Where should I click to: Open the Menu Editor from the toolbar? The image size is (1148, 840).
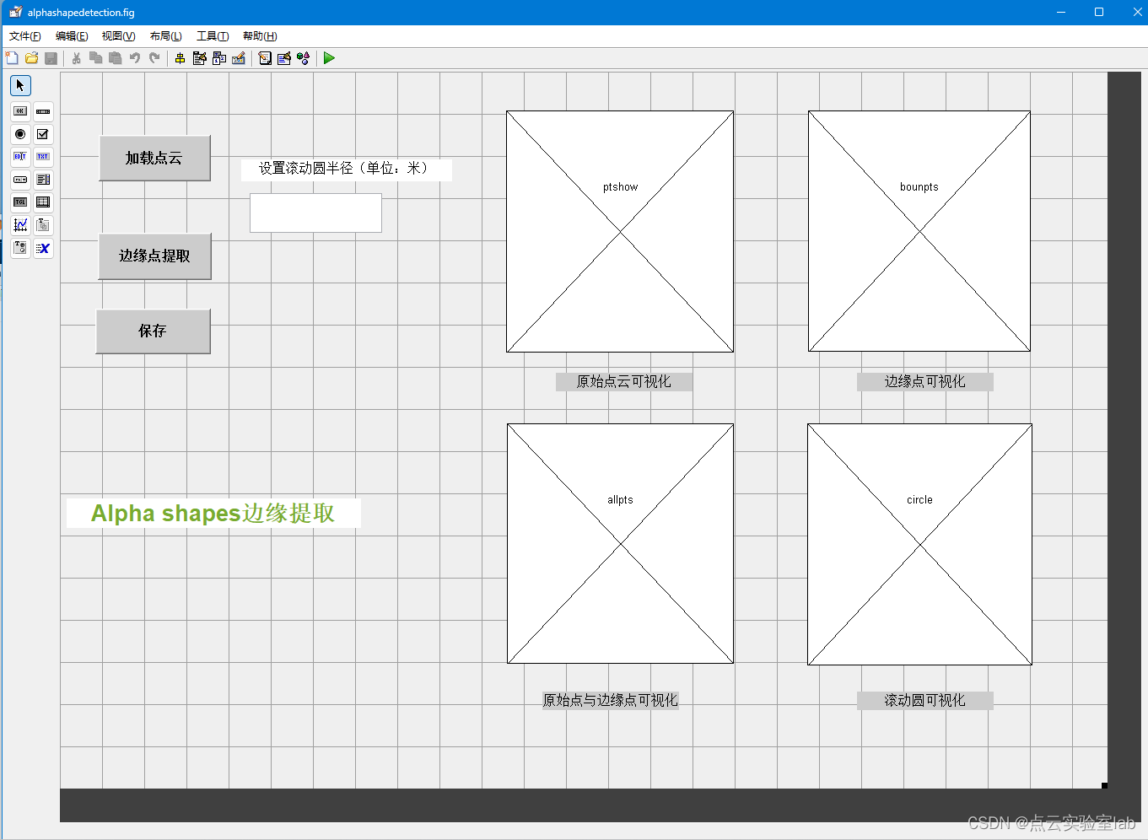click(199, 58)
